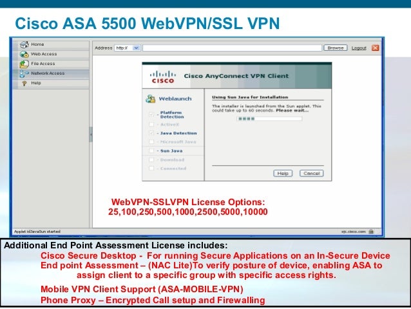Toggle Platform Detection checkbox
Screen dimensions: 411x309
point(151,114)
